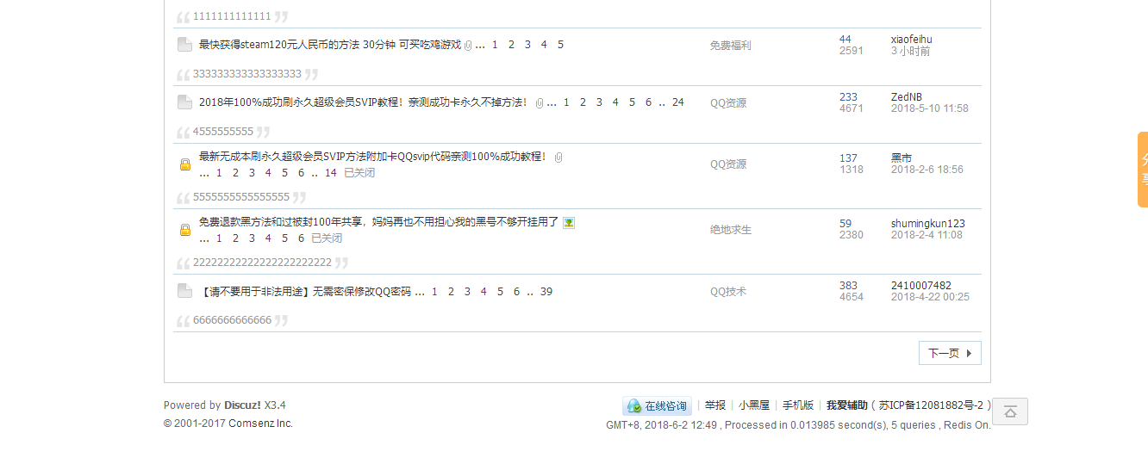Image resolution: width=1148 pixels, height=470 pixels.
Task: Click attachment paperclip on 最新无成本 SVIP thread
Action: pos(558,157)
